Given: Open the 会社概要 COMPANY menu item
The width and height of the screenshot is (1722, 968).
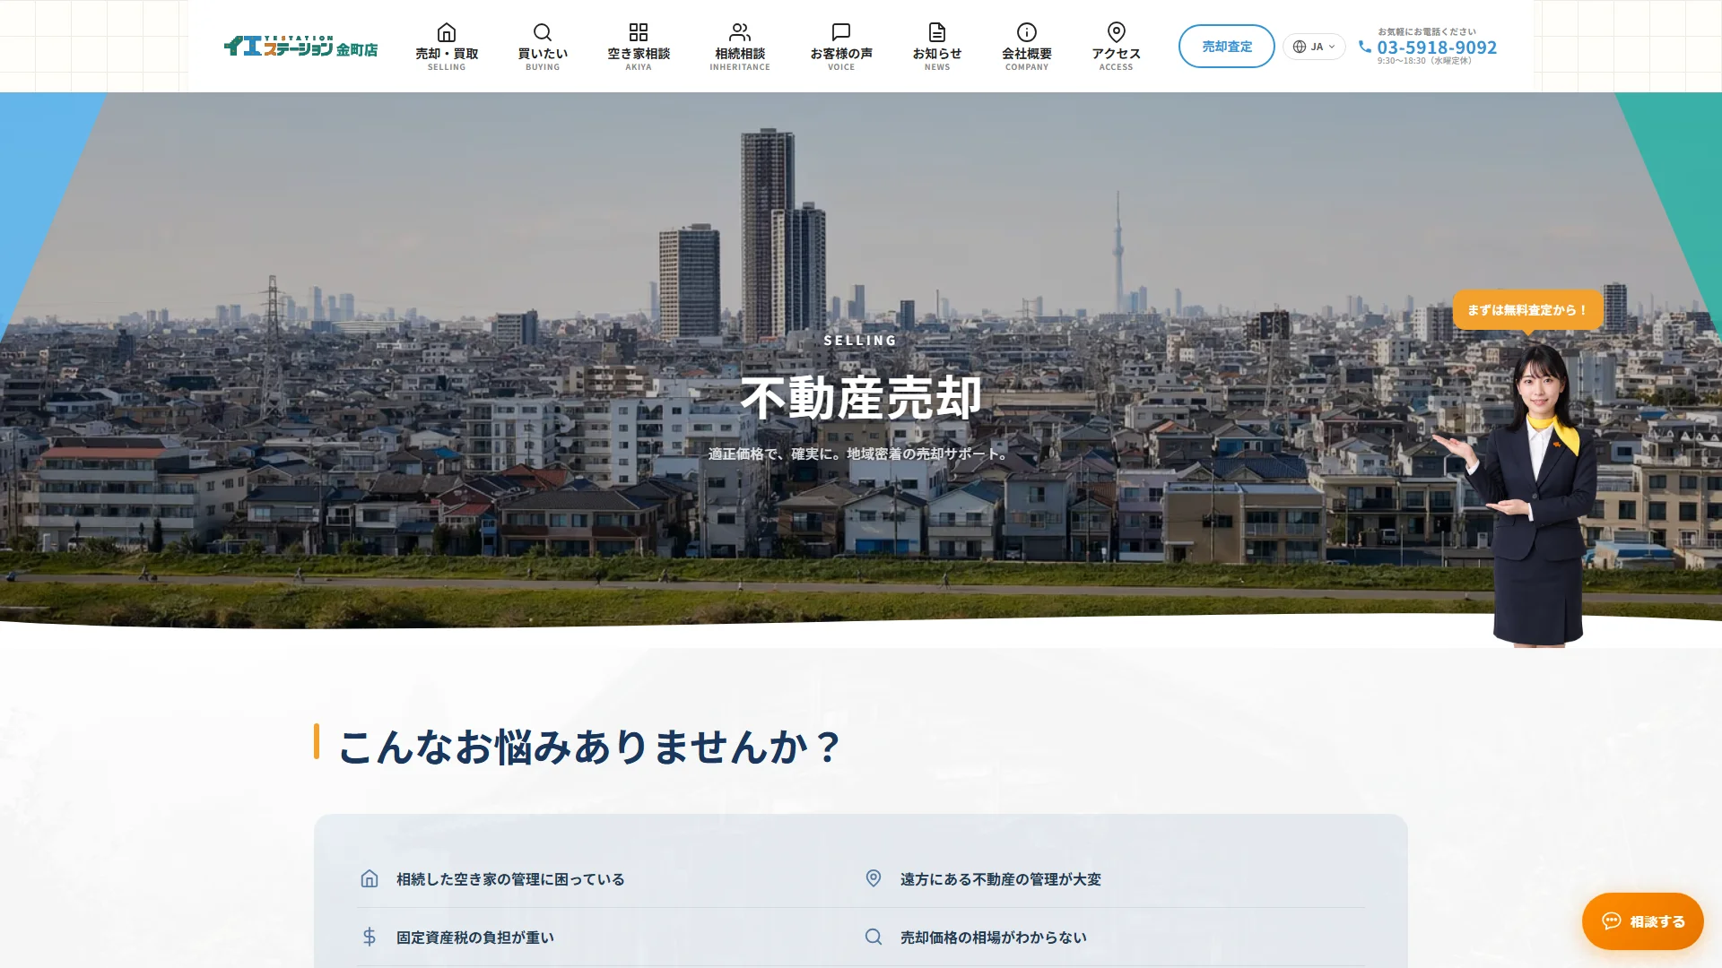Looking at the screenshot, I should click(1027, 47).
